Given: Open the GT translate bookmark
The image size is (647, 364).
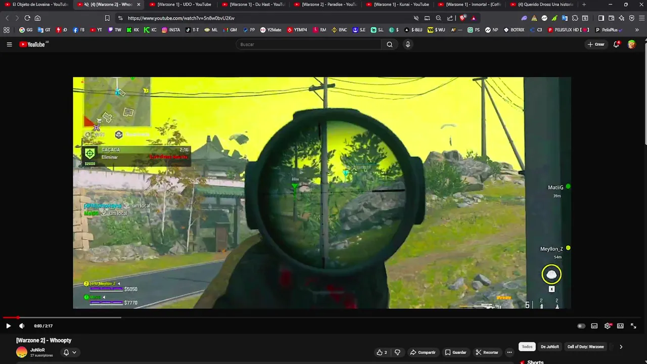Looking at the screenshot, I should (44, 30).
